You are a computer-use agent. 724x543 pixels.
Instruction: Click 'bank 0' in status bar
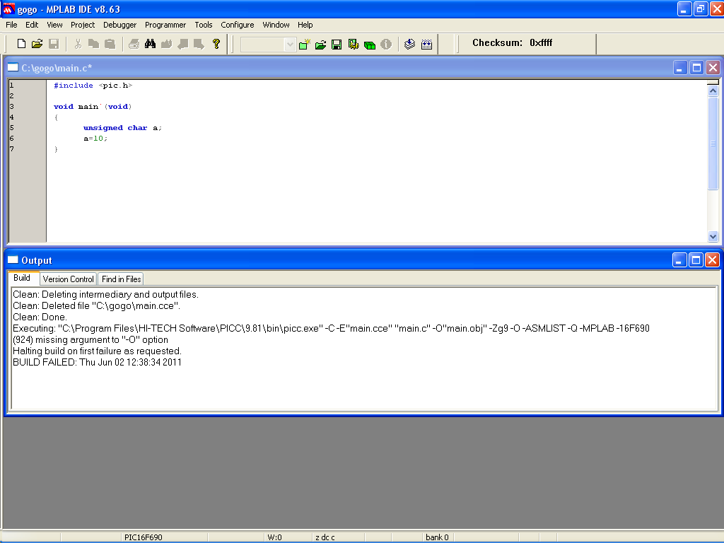437,537
